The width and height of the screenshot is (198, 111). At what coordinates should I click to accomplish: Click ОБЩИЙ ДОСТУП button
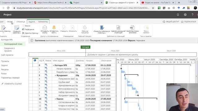(x=171, y=22)
